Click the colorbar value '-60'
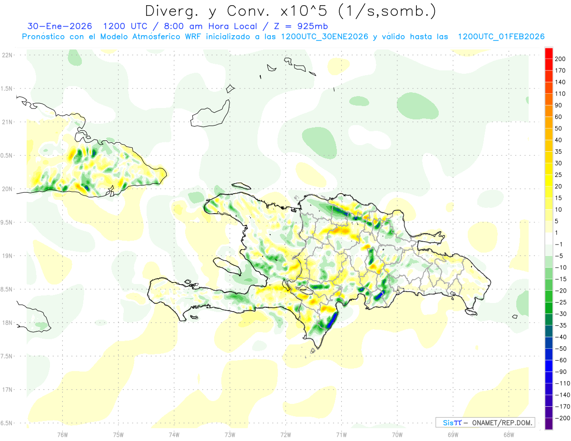Screen dimensions: 571x441 pyautogui.click(x=561, y=360)
